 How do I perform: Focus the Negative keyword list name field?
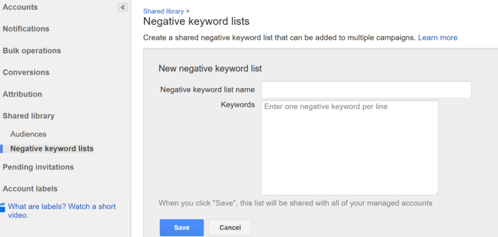[366, 90]
